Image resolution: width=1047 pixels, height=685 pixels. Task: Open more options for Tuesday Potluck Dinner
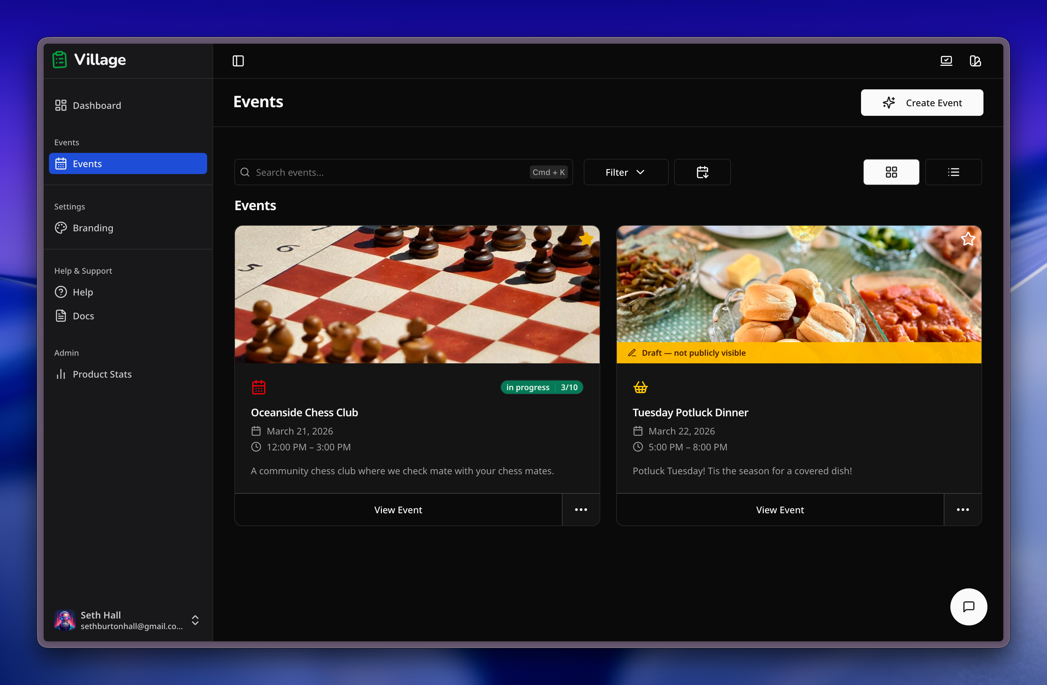pyautogui.click(x=963, y=510)
